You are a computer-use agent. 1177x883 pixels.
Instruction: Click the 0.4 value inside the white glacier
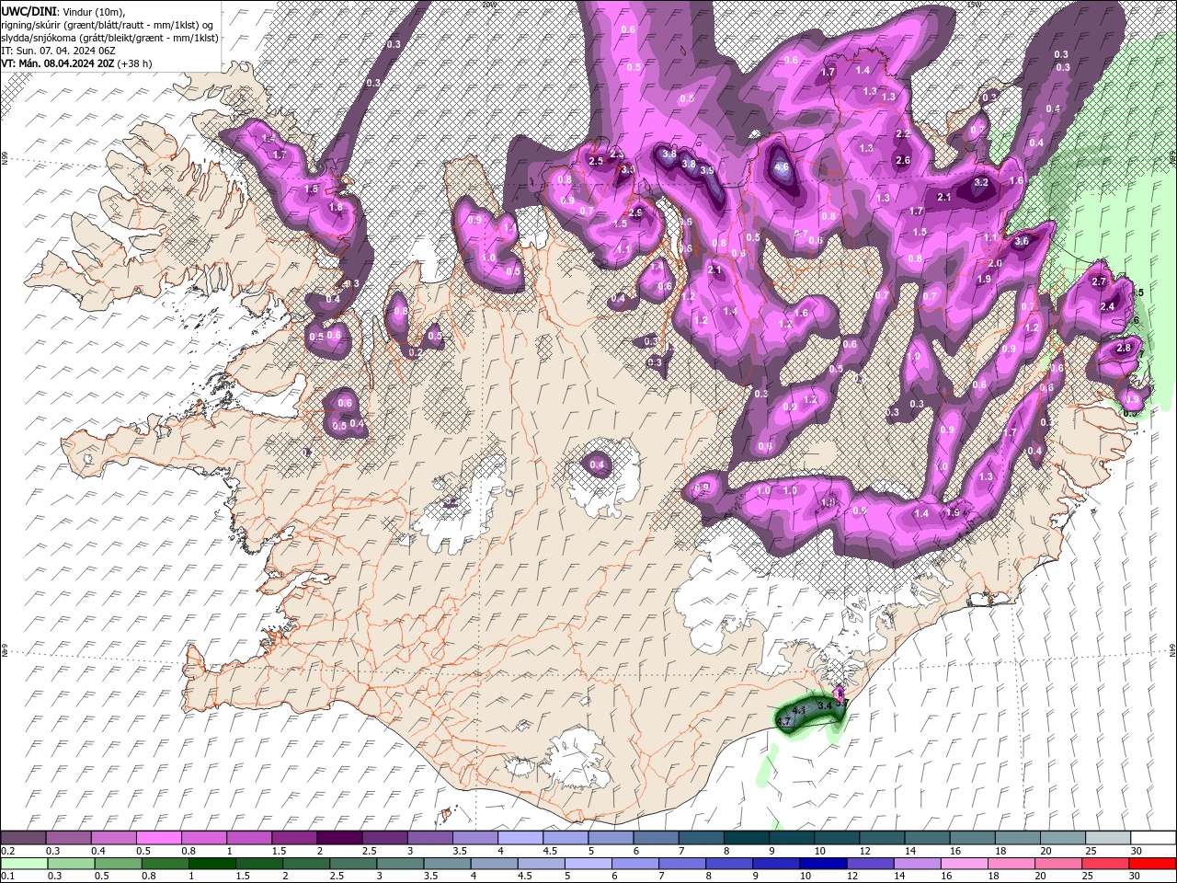click(597, 464)
